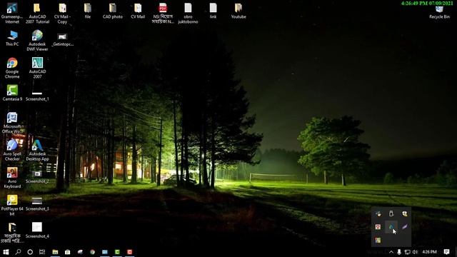
Task: Collapse the hidden tray icons chevron
Action: tap(391, 252)
